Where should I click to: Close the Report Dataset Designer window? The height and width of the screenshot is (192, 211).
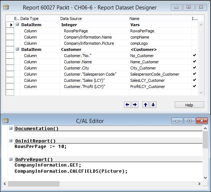tap(201, 7)
